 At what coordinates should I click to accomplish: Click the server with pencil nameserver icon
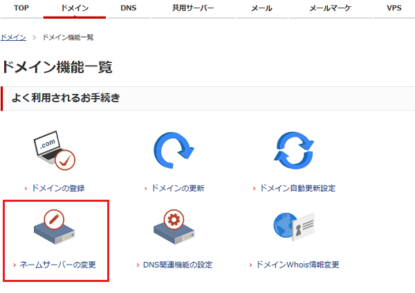54,227
